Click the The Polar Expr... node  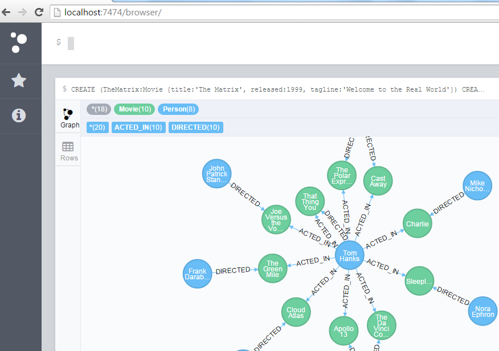pos(342,175)
